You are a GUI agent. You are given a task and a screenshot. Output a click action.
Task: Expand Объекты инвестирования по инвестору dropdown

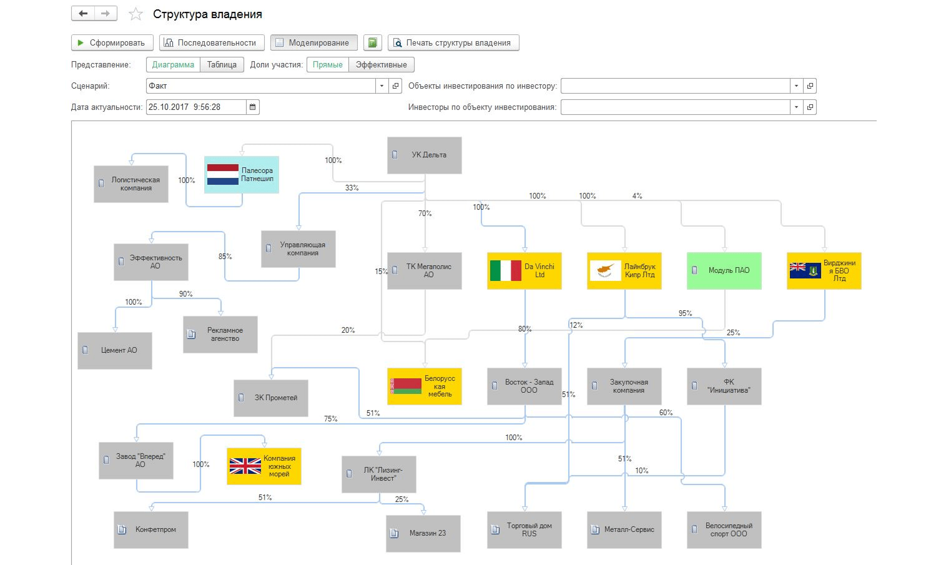(796, 86)
